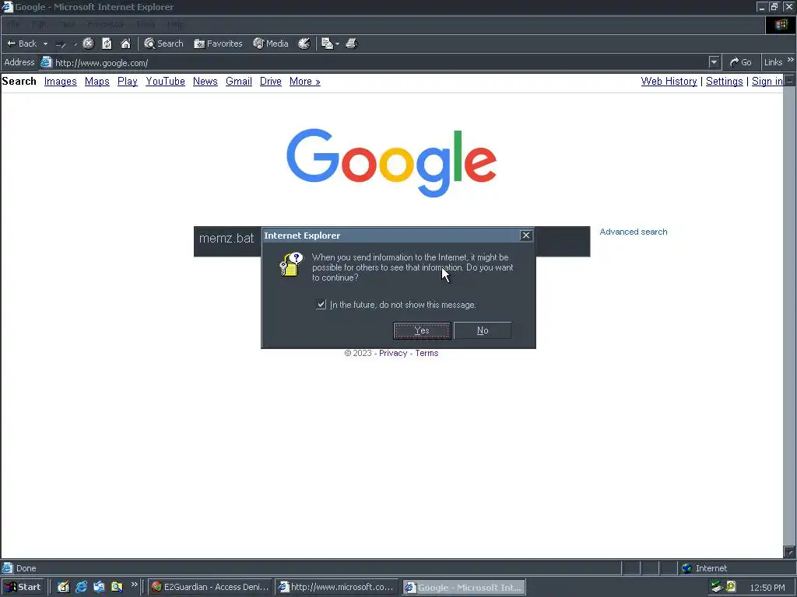Click the Windows flag throbber icon
Image resolution: width=797 pixels, height=597 pixels.
[x=781, y=25]
